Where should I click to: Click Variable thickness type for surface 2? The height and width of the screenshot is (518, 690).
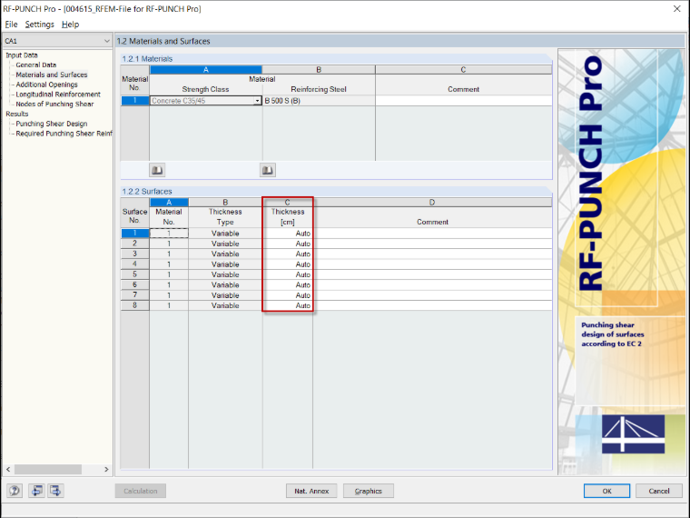[x=225, y=244]
